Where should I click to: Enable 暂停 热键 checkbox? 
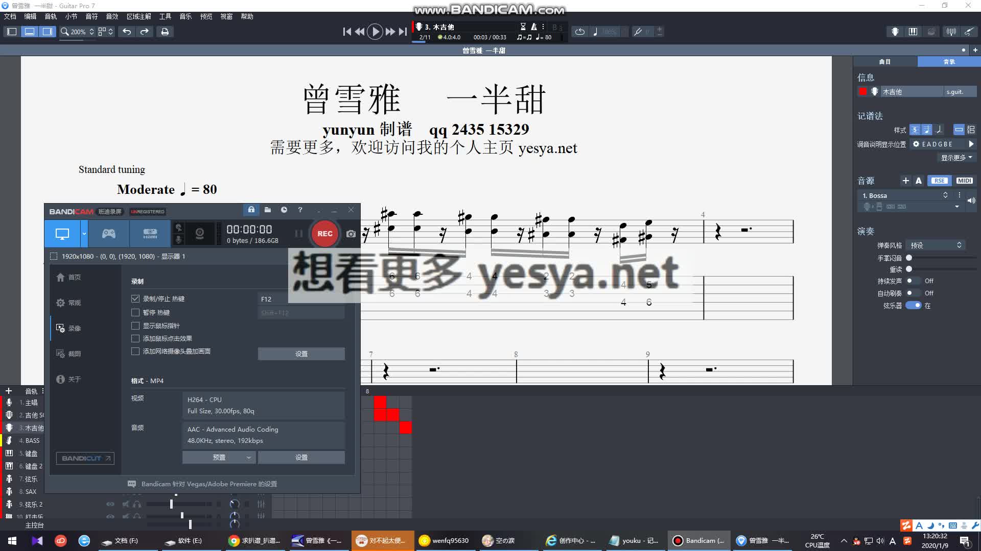point(135,312)
